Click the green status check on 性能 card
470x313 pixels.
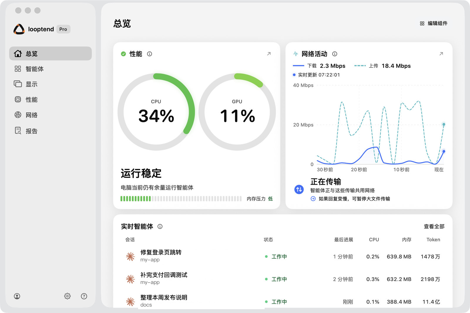tap(123, 54)
